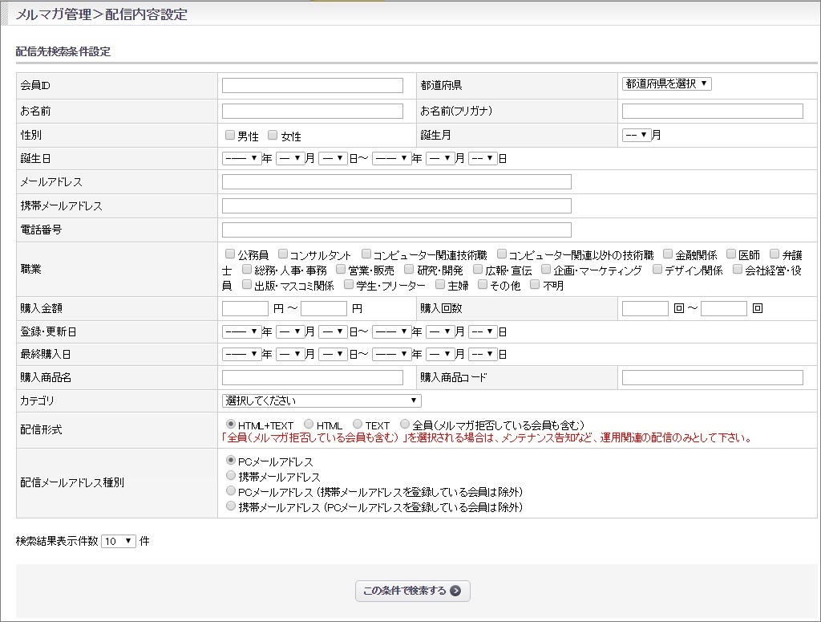Screen dimensions: 821x622
Task: Check the 不明 occupation checkbox
Action: (535, 283)
